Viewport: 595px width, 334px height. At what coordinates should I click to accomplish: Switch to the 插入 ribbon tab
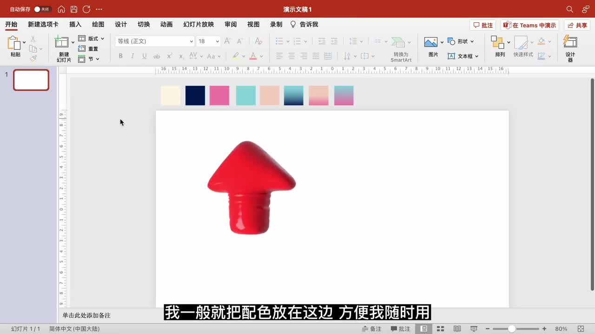tap(75, 24)
